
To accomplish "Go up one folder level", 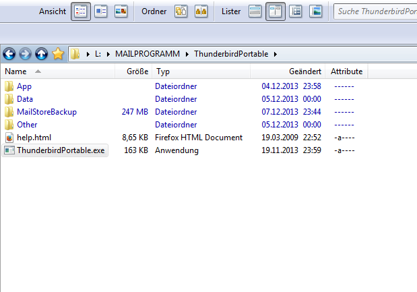I will coord(42,54).
